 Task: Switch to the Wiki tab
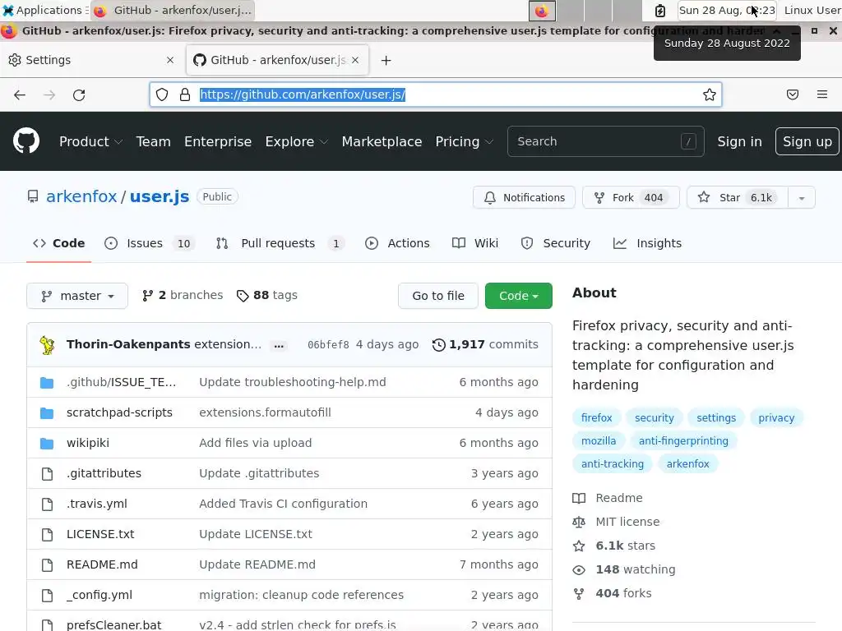click(x=475, y=243)
